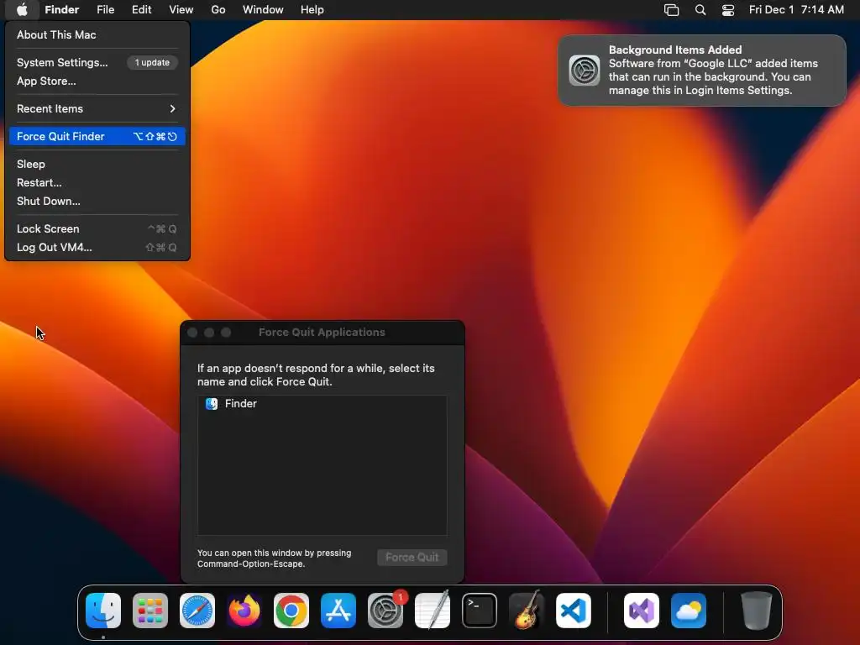
Task: Select Finder in the Force Quit list
Action: tap(322, 404)
